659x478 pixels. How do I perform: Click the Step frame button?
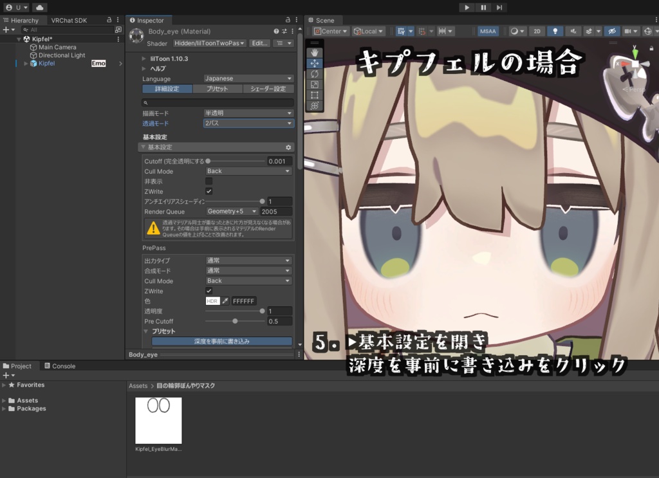(499, 8)
